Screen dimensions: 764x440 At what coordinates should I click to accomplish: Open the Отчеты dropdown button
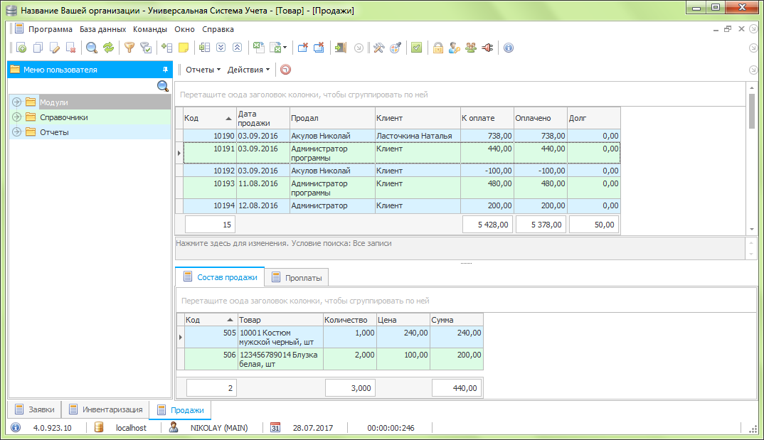(x=203, y=70)
